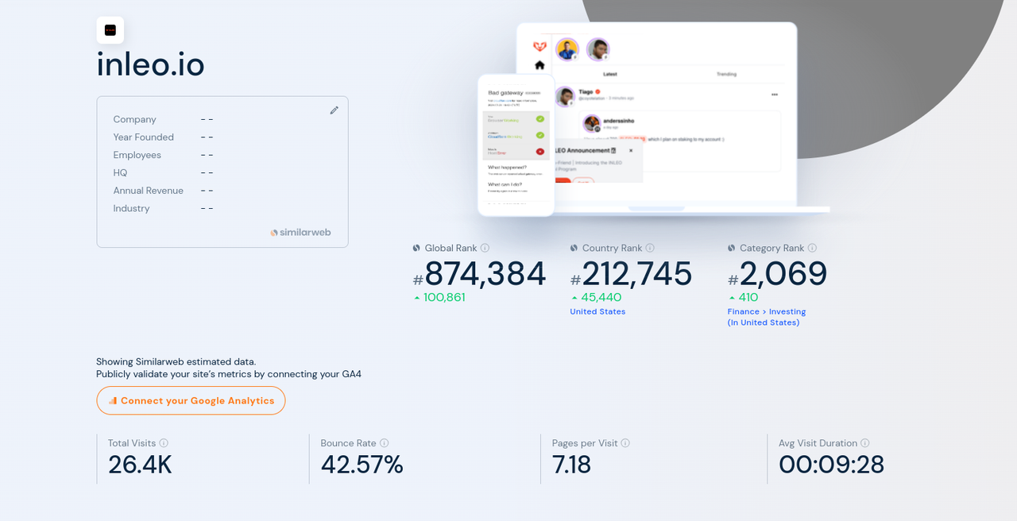Click the total visits value 26.4K

click(x=140, y=465)
